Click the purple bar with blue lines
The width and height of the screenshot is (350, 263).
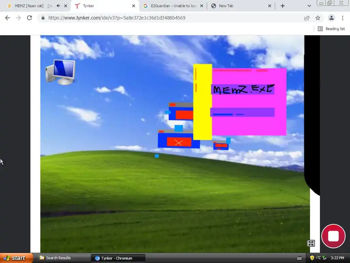pyautogui.click(x=242, y=112)
